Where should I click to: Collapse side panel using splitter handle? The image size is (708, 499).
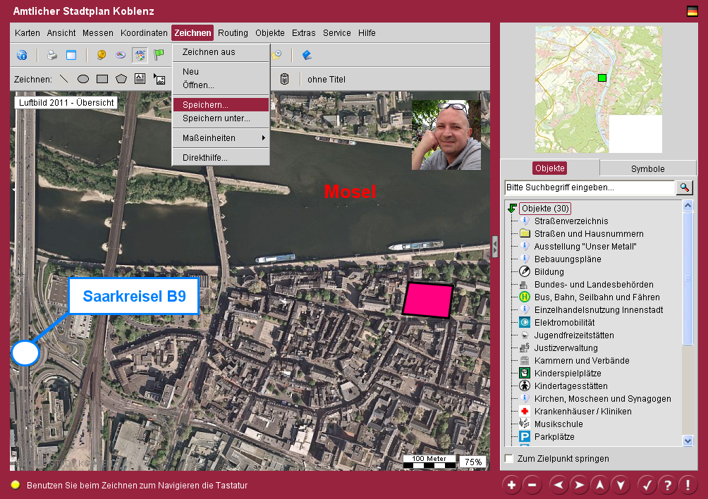[x=495, y=246]
